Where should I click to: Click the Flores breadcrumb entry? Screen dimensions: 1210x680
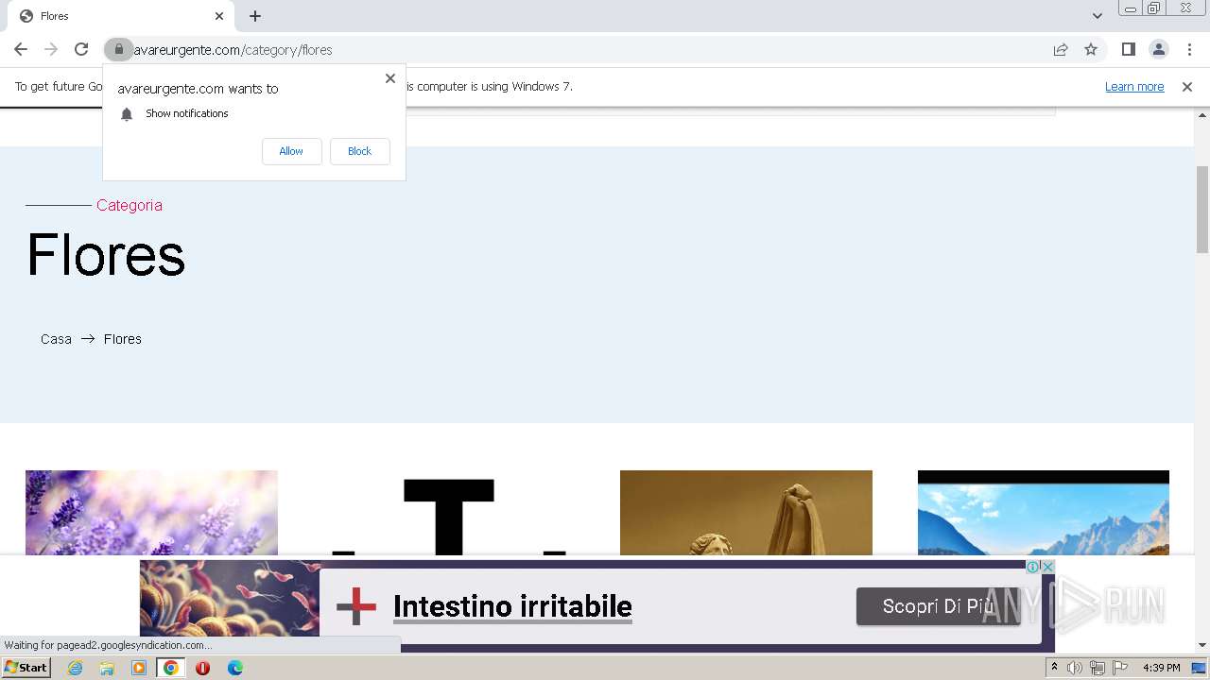point(123,339)
